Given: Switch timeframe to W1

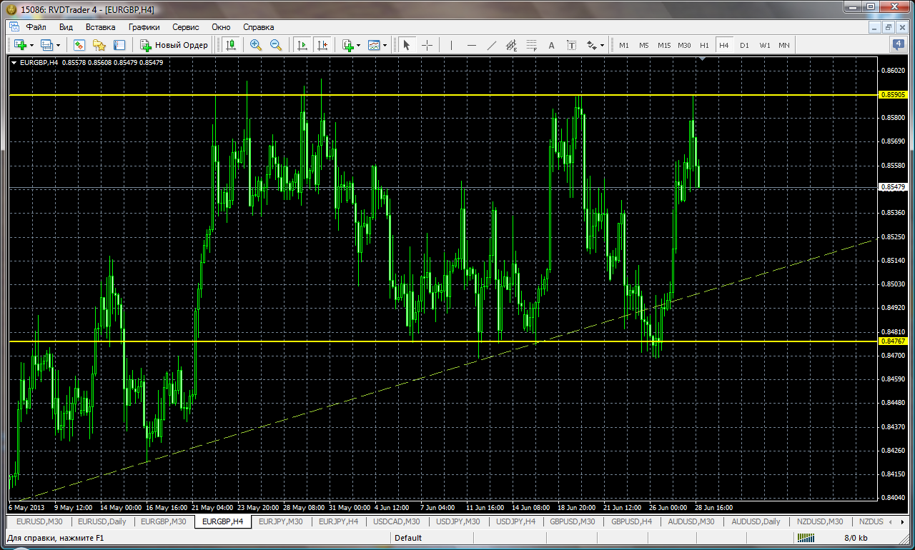Looking at the screenshot, I should point(764,45).
